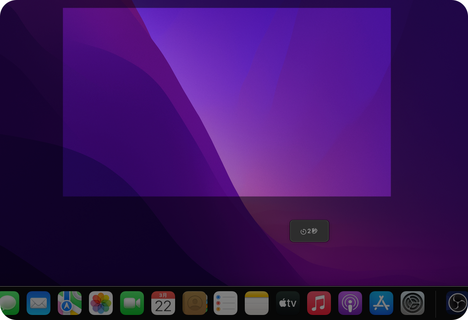The height and width of the screenshot is (320, 468).
Task: Open the App Store
Action: pos(381,303)
